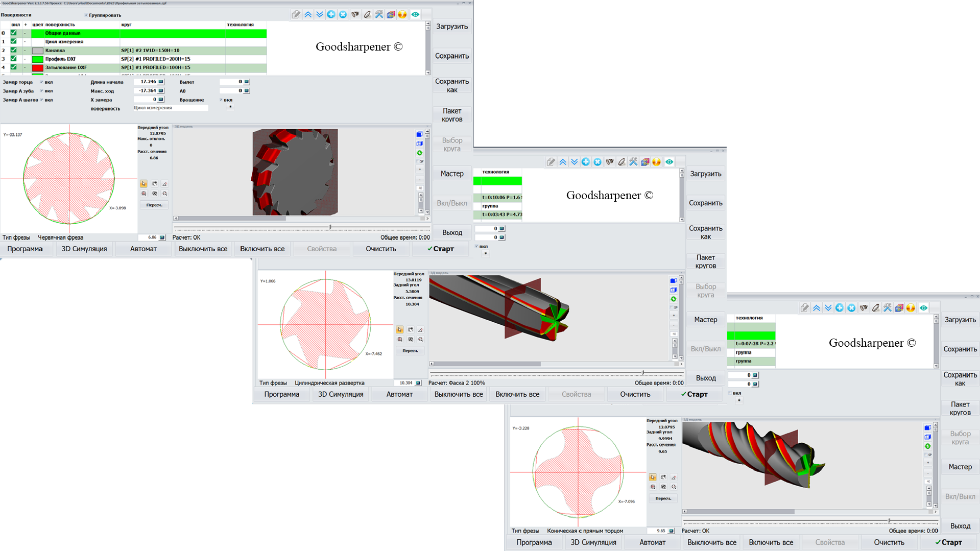Click the pencil edit icon in the Червячная фреза window toolbar
The height and width of the screenshot is (551, 980).
[x=296, y=14]
